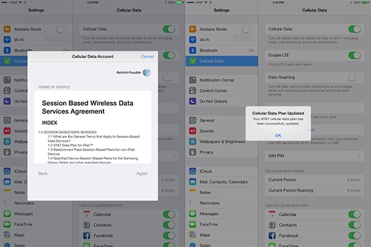Image resolution: width=371 pixels, height=247 pixels.
Task: Tap Cancel in the Cellular Data Account dialog
Action: pos(147,56)
